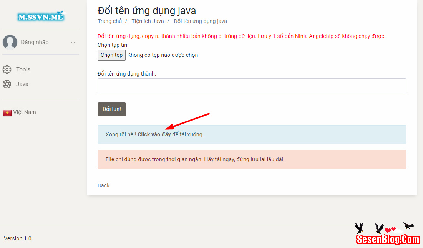Follow the Back link

tap(103, 185)
